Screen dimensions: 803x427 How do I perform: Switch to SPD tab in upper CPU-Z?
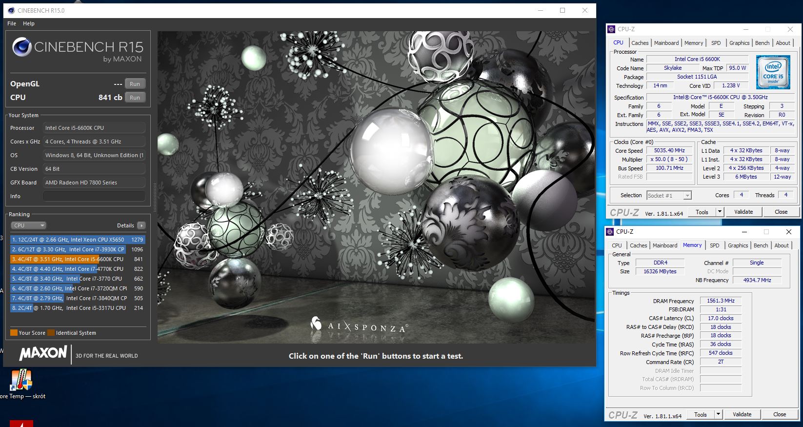click(716, 43)
